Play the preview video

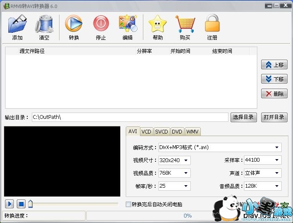click(x=10, y=204)
